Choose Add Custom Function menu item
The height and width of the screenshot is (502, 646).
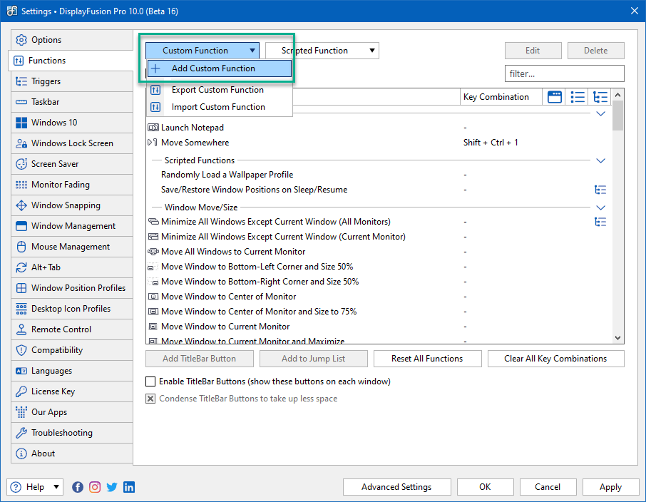[x=220, y=68]
